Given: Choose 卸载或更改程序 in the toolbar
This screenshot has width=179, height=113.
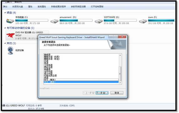Looking at the screenshot, I should click(x=59, y=7).
